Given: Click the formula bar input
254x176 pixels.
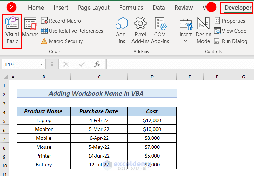Looking at the screenshot, I should pos(180,64).
